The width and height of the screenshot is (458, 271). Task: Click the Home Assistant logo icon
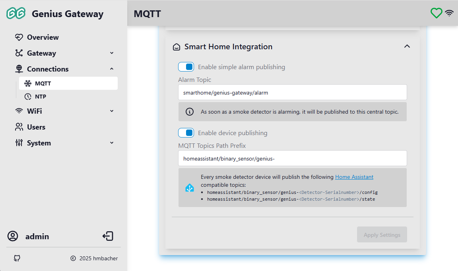pyautogui.click(x=190, y=188)
